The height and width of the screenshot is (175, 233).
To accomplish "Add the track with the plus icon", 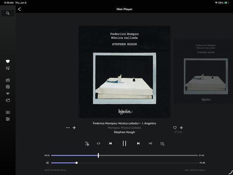I will pos(74,128).
